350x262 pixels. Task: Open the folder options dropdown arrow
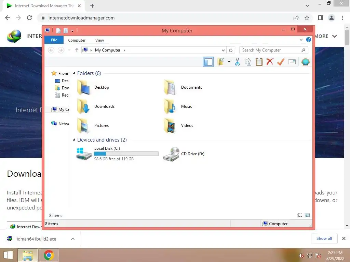tap(229, 62)
